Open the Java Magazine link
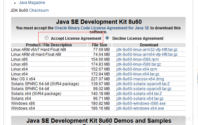Screen dimensions: 198x125 [32, 3]
